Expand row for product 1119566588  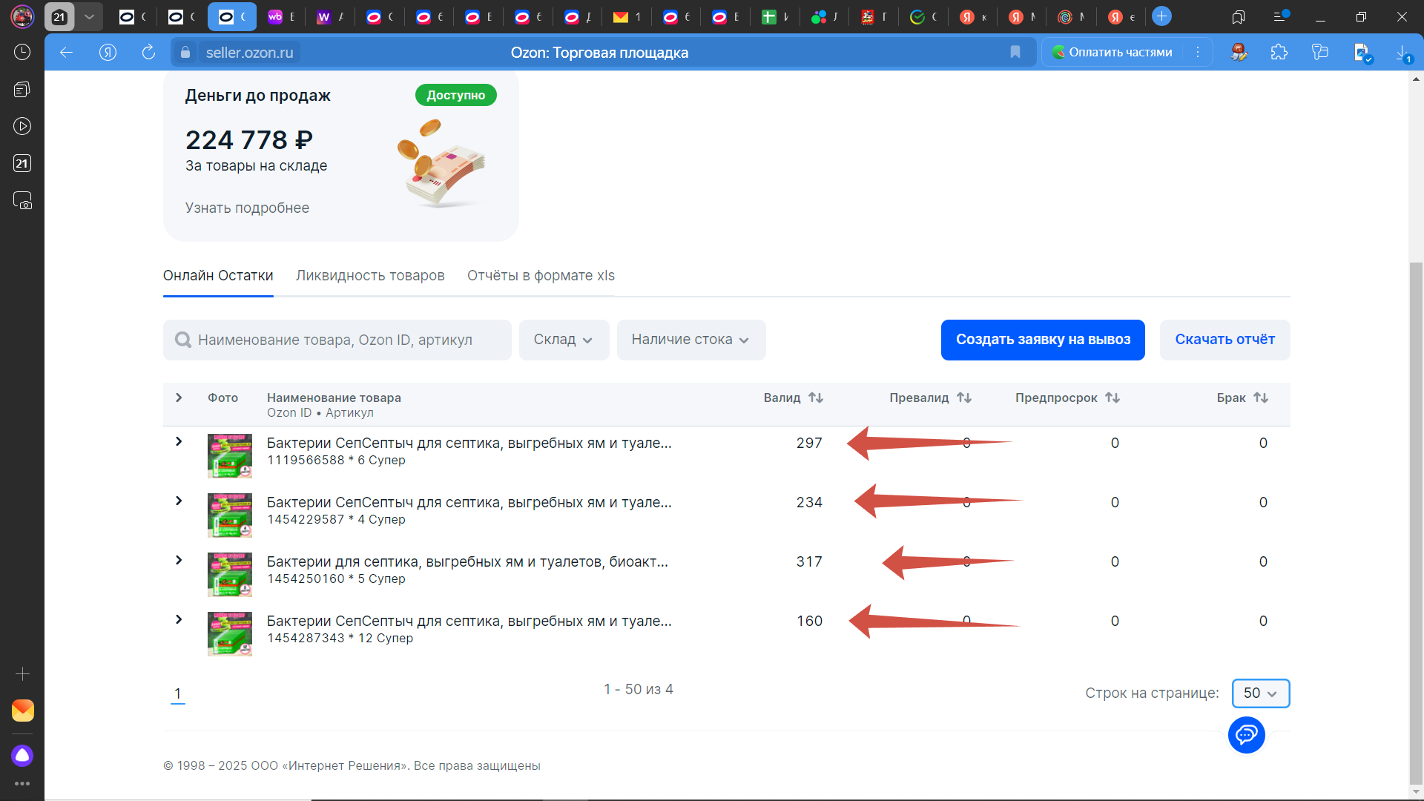tap(179, 442)
